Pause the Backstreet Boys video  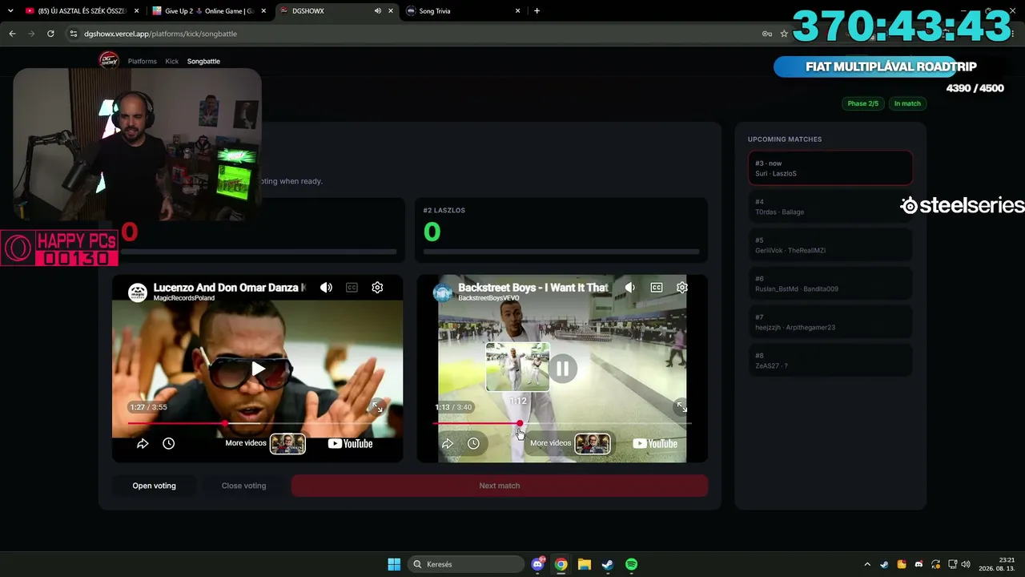563,369
